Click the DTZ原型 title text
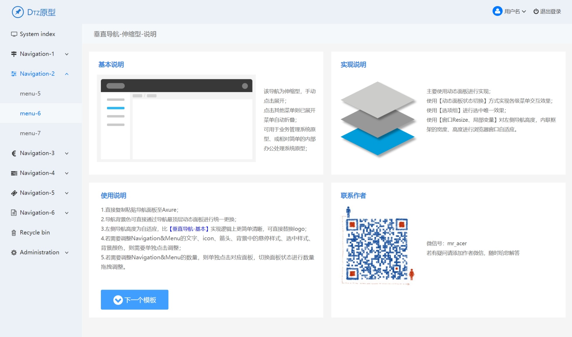Image resolution: width=572 pixels, height=337 pixels. [41, 12]
